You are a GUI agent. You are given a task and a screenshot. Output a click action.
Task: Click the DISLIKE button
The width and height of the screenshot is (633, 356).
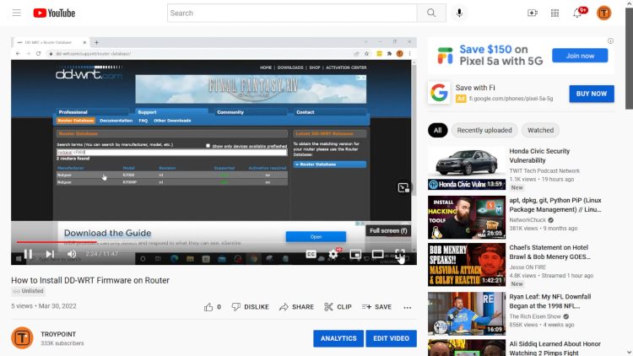[251, 307]
